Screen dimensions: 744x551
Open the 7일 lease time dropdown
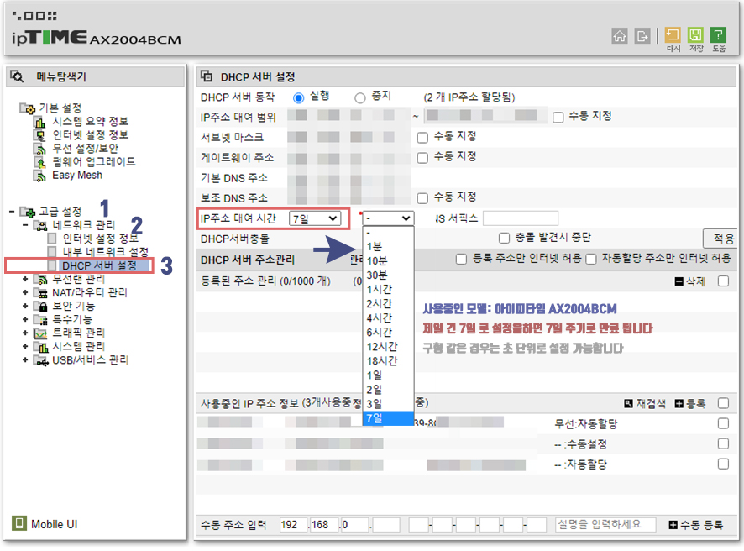click(315, 218)
